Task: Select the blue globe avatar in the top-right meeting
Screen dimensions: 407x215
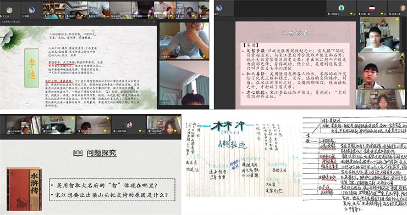Action: pos(219,8)
